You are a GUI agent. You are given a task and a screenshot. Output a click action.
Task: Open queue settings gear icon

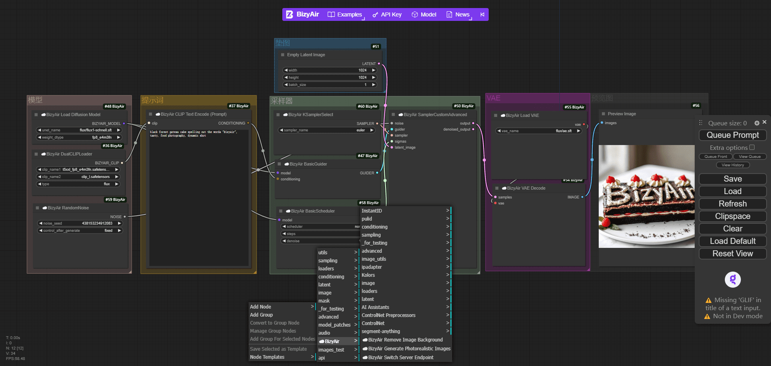point(757,123)
